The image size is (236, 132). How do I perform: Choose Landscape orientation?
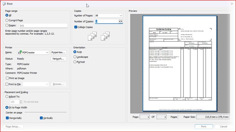(x=75, y=57)
